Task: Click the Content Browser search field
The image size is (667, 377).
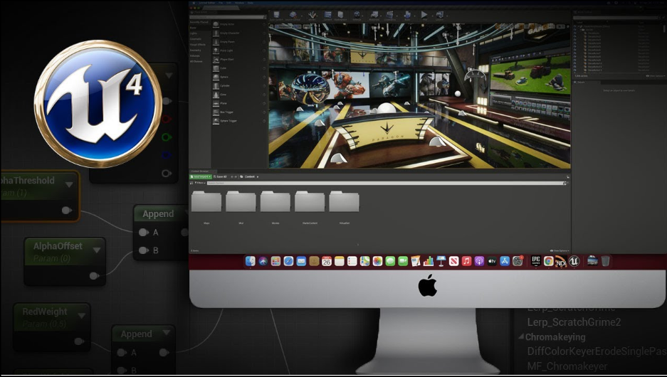Action: [385, 184]
